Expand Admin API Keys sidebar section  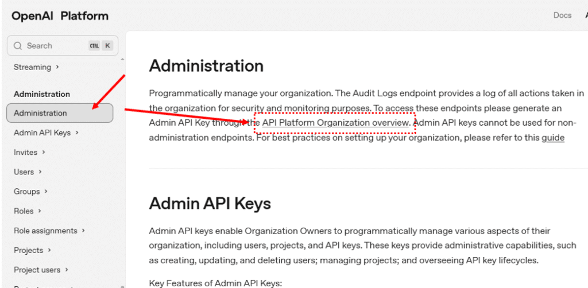[x=46, y=133]
